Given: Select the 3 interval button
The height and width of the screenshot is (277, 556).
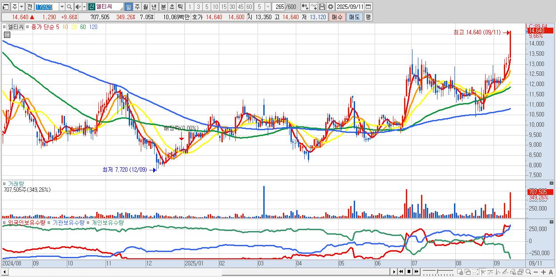Looking at the screenshot, I should [198, 7].
